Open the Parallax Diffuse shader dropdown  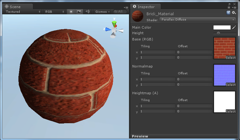197,20
